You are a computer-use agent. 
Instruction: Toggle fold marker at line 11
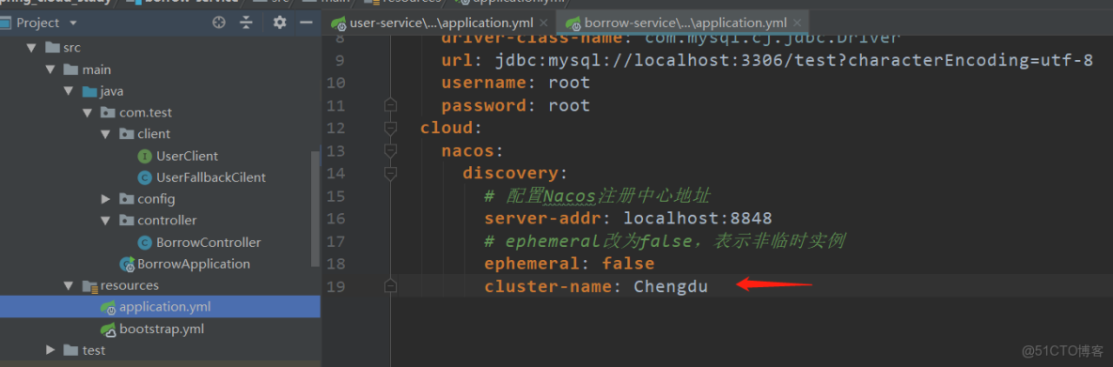tap(390, 106)
